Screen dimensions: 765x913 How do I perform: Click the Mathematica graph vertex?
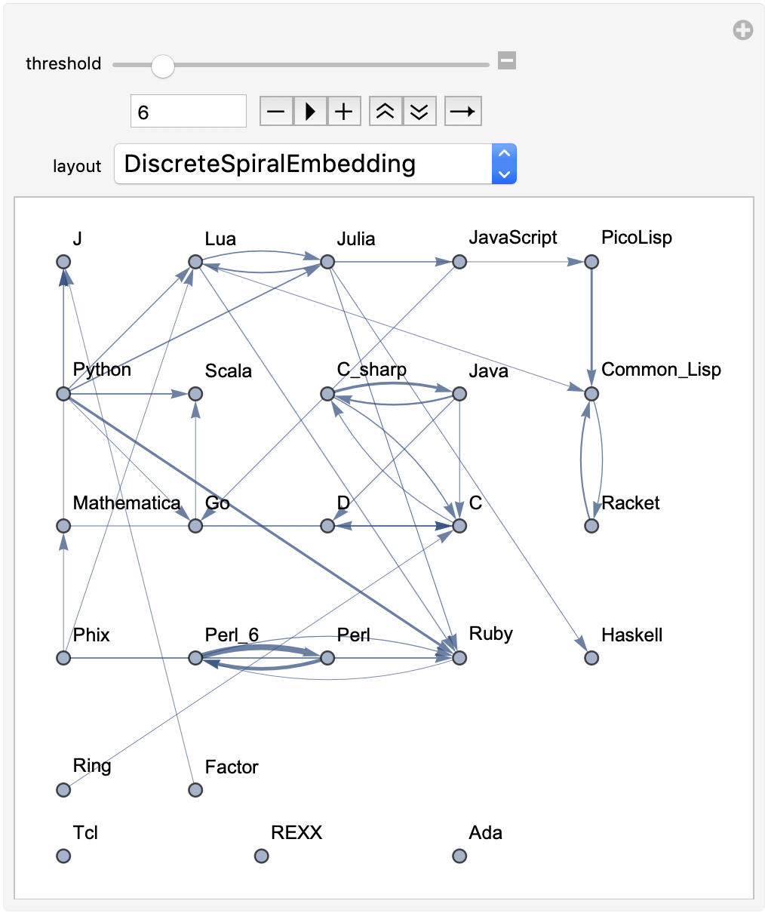point(63,526)
